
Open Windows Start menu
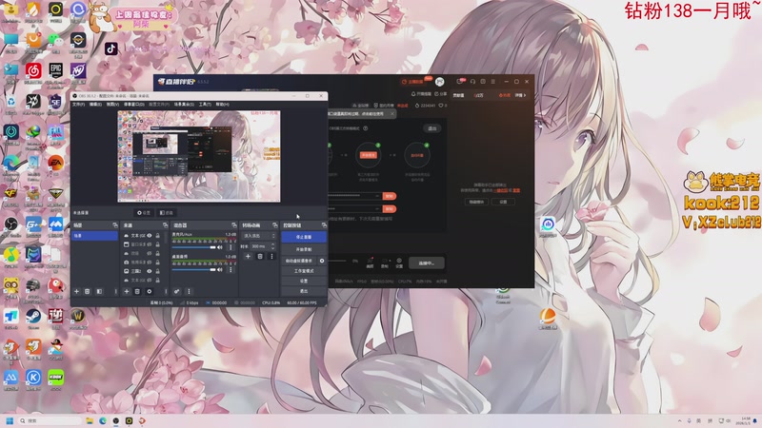click(10, 420)
